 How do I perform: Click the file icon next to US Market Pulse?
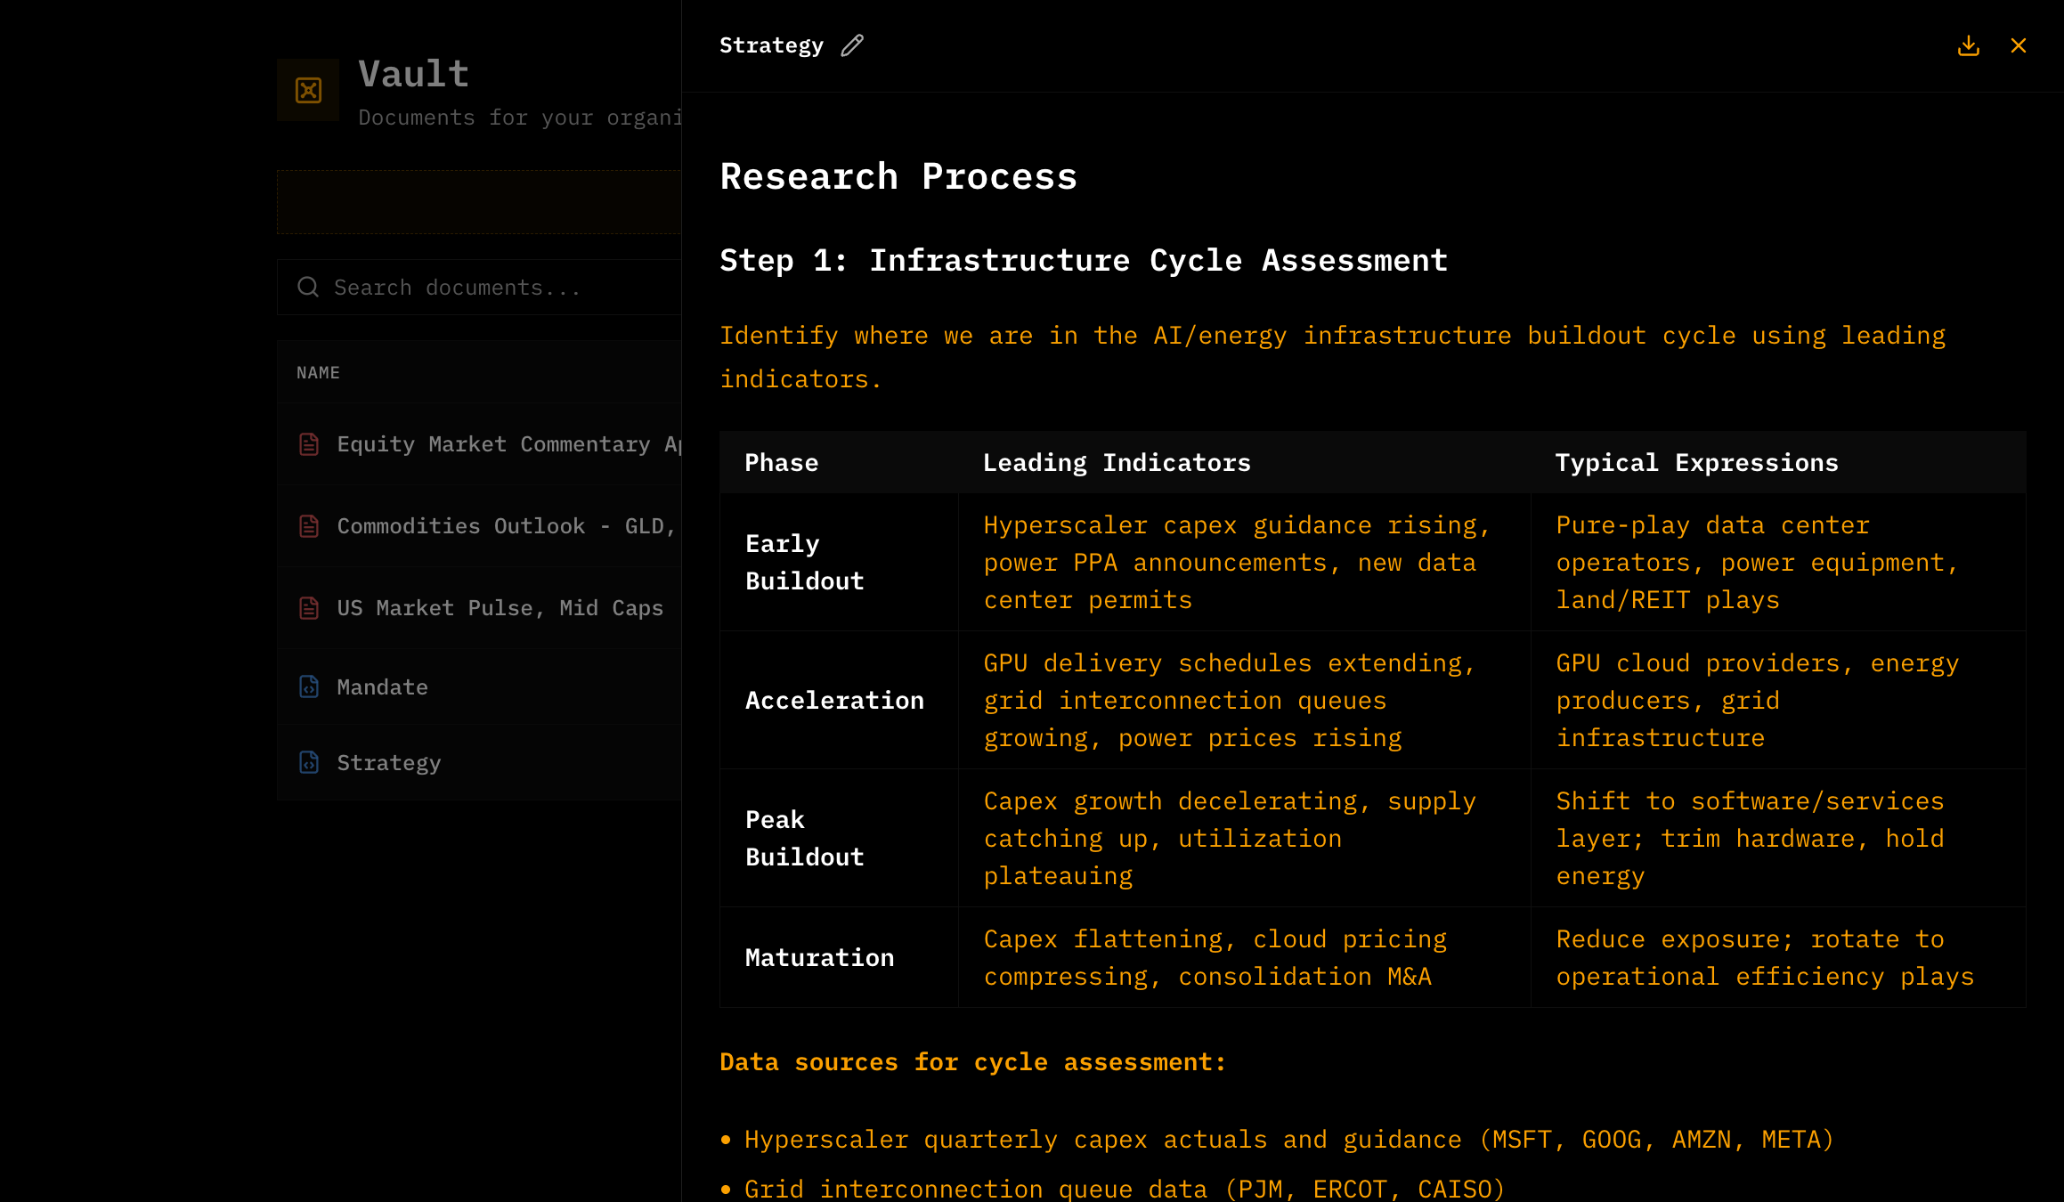tap(308, 607)
